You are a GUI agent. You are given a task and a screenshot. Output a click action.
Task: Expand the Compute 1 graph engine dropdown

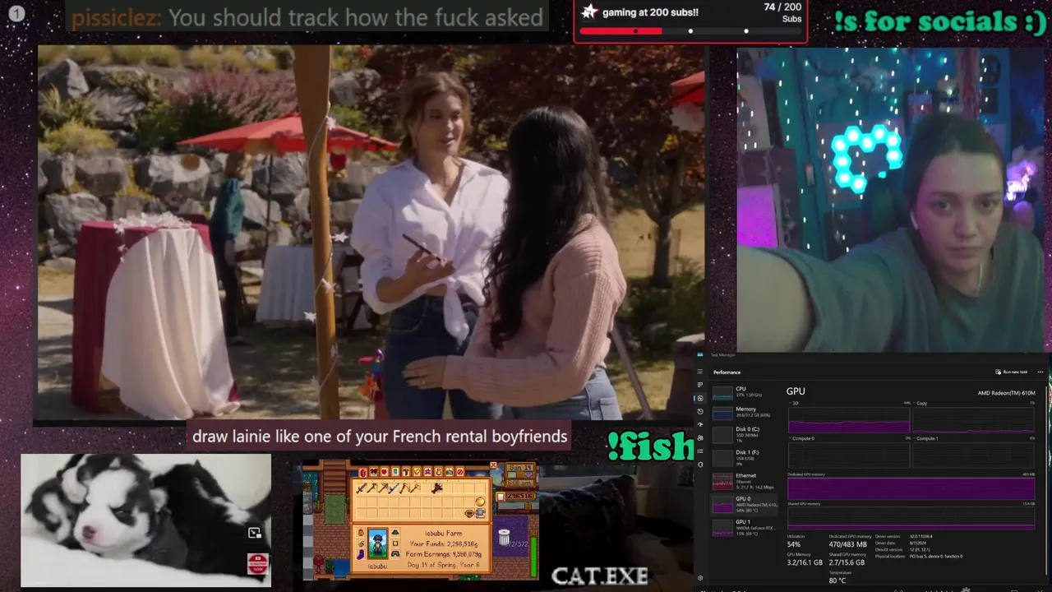pyautogui.click(x=926, y=438)
